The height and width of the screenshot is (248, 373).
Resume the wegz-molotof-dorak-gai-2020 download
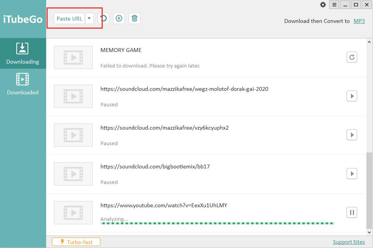pos(352,96)
